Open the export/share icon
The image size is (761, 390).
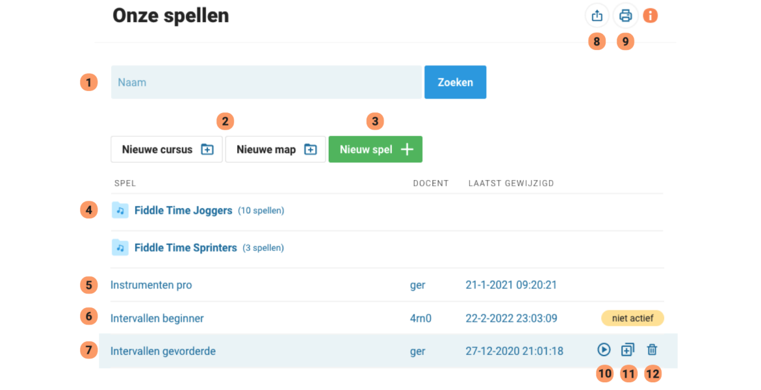click(x=597, y=15)
